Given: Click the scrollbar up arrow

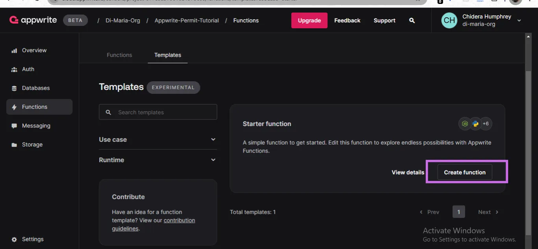Looking at the screenshot, I should [529, 36].
